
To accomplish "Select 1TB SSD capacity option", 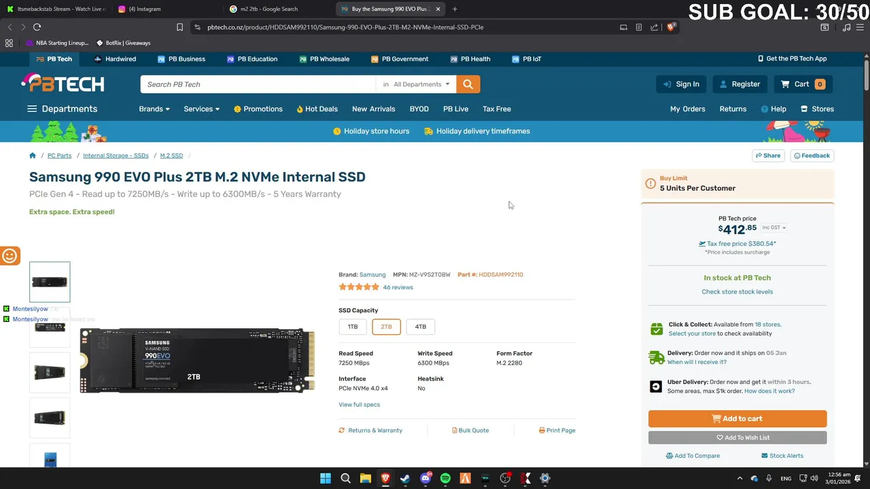I will (353, 327).
